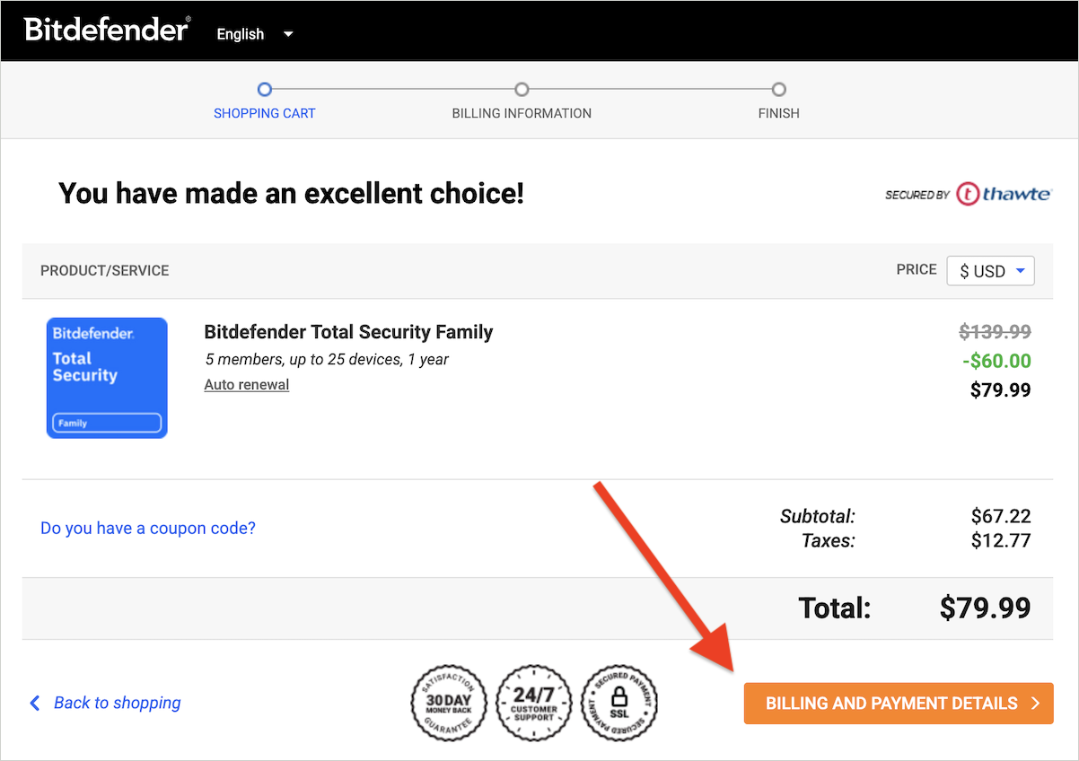This screenshot has width=1079, height=761.
Task: Click the strikethrough $139.99 original price
Action: (x=995, y=332)
